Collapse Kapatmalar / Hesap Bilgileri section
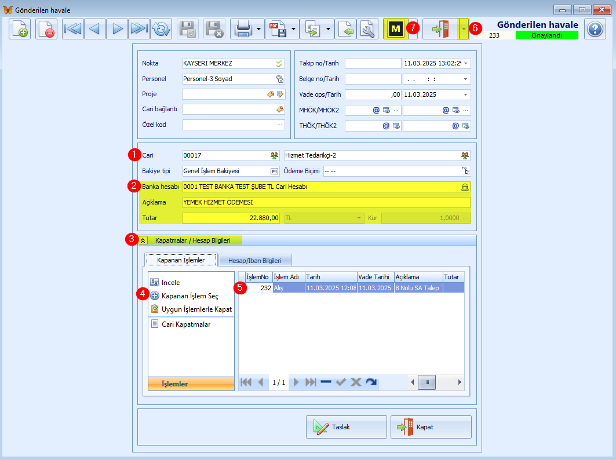This screenshot has height=460, width=616. coord(143,240)
